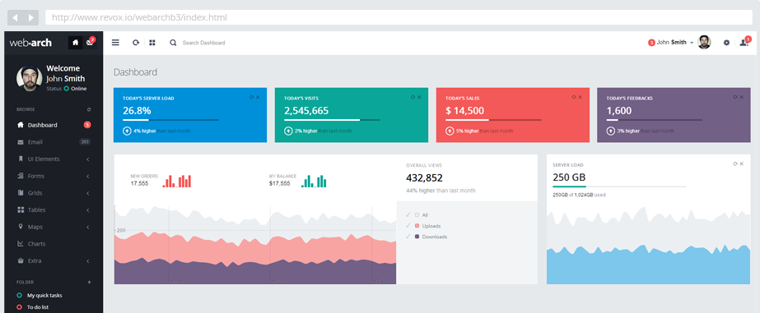Click the up-arrow icon beside 3% higher

coord(611,131)
